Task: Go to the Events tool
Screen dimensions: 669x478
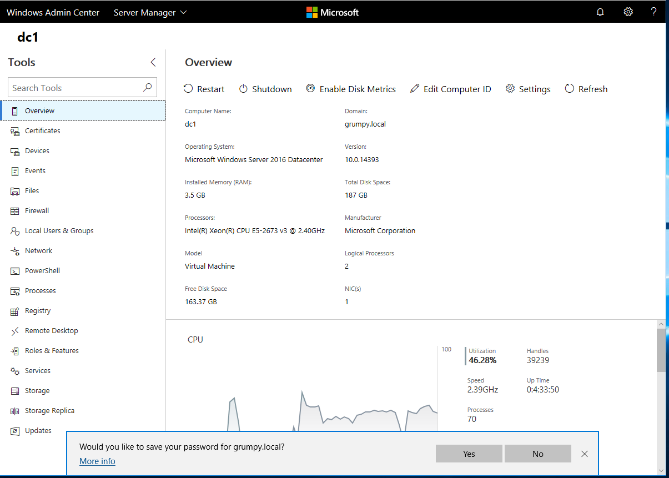Action: tap(83, 171)
